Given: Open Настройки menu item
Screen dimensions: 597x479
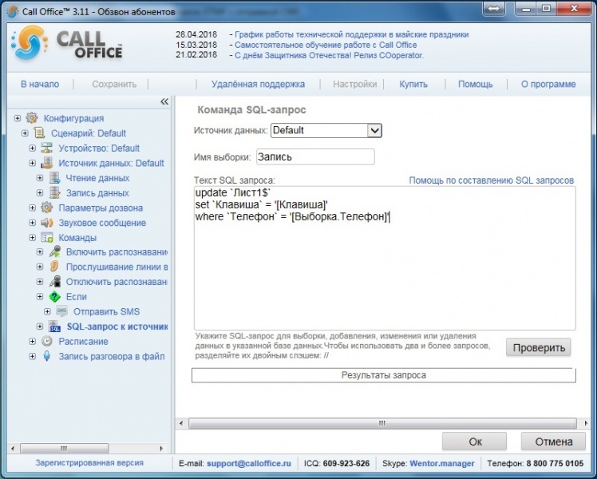Looking at the screenshot, I should pos(355,84).
